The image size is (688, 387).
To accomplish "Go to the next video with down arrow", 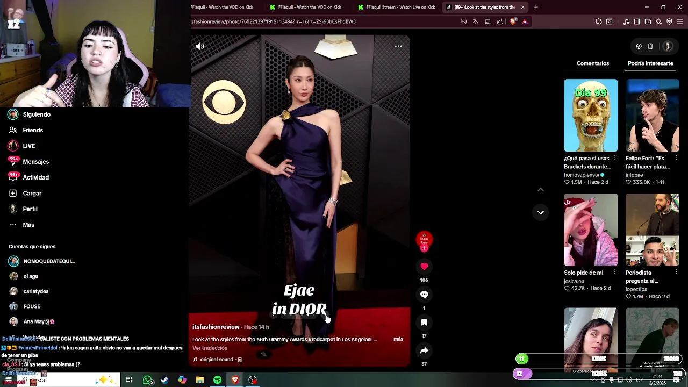I will [x=541, y=212].
